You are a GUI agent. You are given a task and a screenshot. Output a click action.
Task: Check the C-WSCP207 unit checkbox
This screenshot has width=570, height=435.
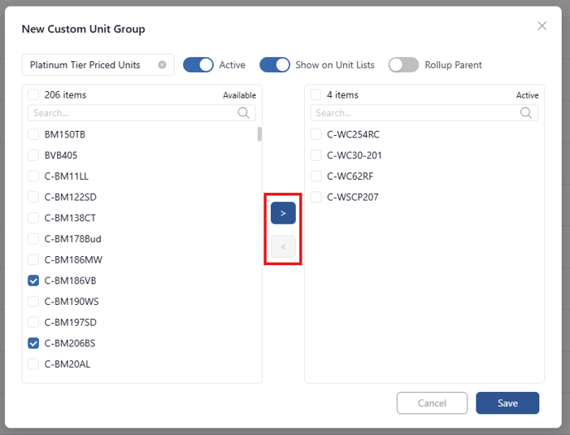[316, 197]
